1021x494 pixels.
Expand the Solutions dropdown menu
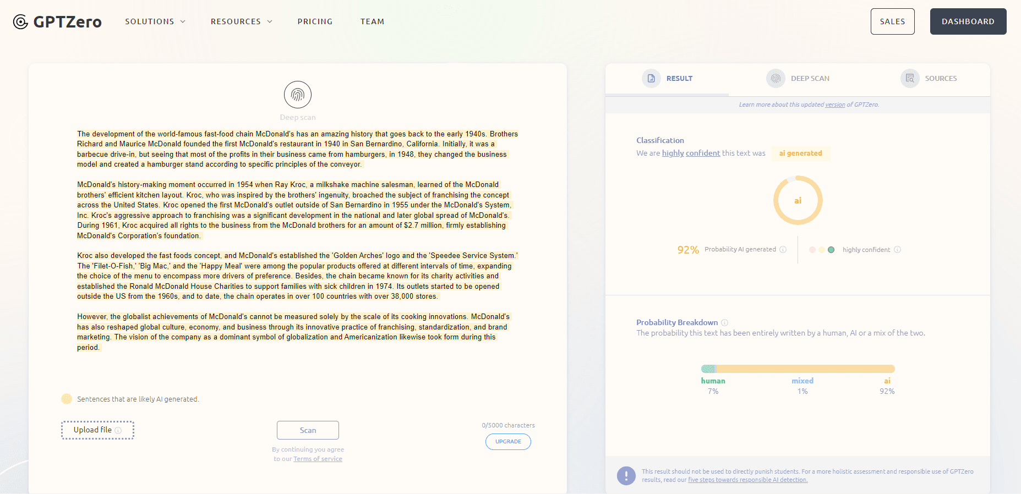tap(155, 21)
